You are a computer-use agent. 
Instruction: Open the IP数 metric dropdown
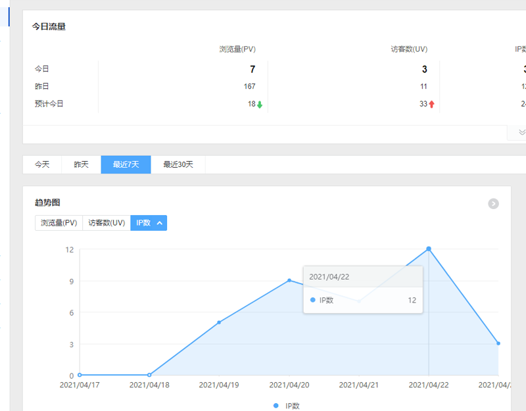pos(149,223)
